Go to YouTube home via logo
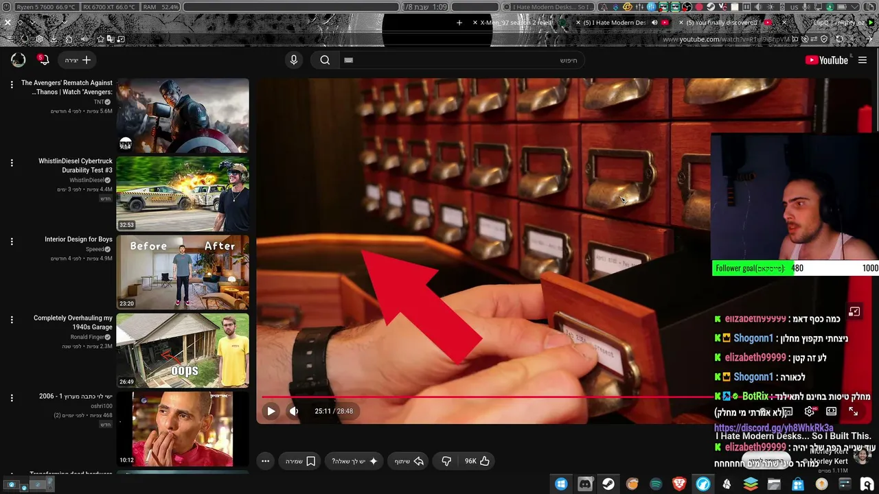 click(x=827, y=60)
